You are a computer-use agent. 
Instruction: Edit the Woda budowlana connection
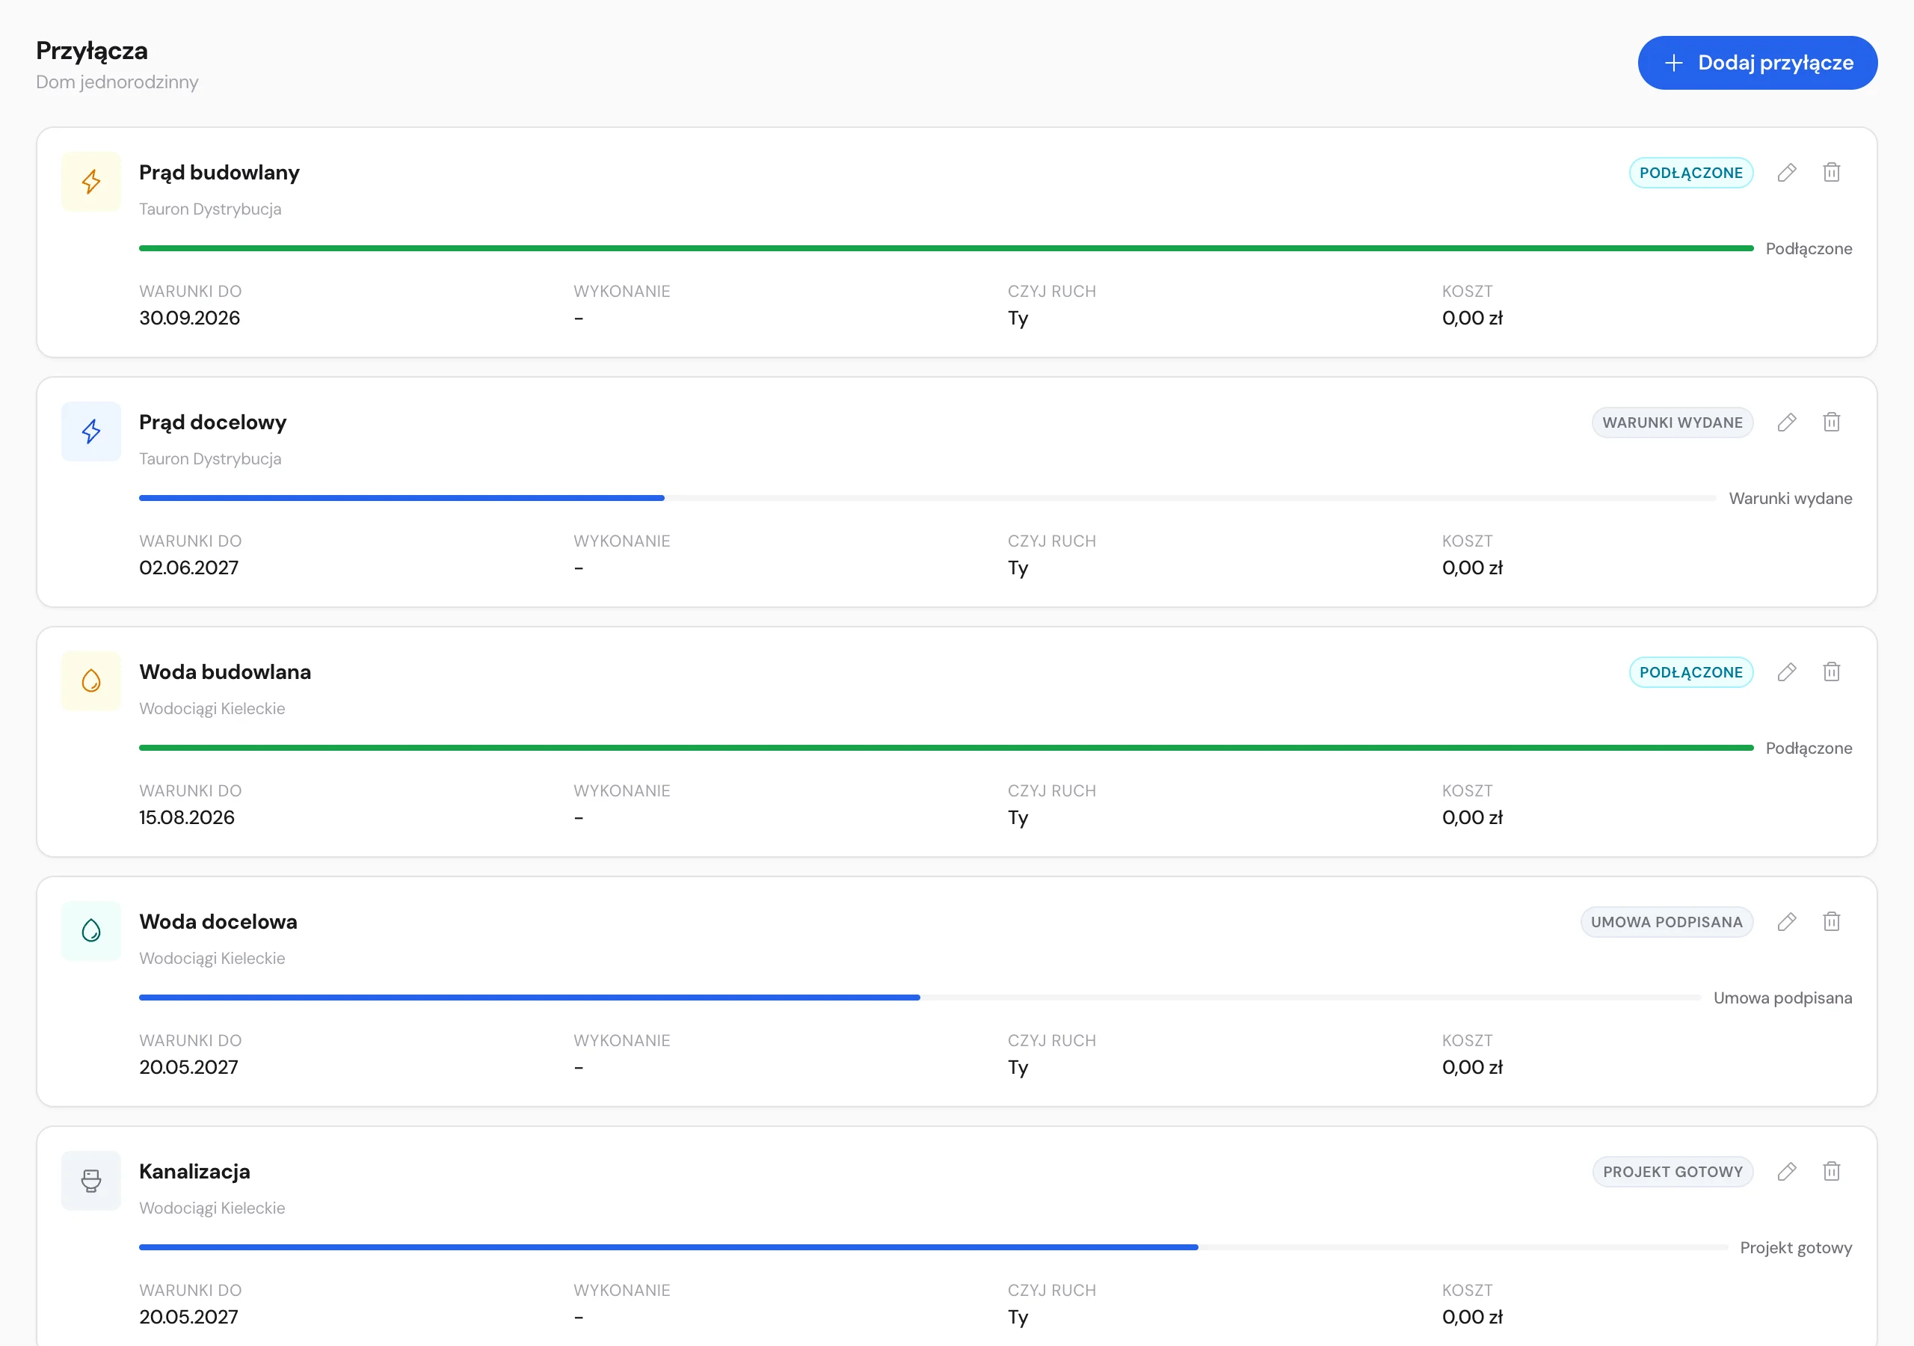pyautogui.click(x=1786, y=672)
